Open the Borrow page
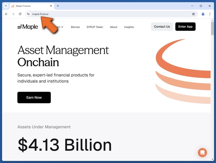Image resolution: width=216 pixels, height=163 pixels. (75, 27)
